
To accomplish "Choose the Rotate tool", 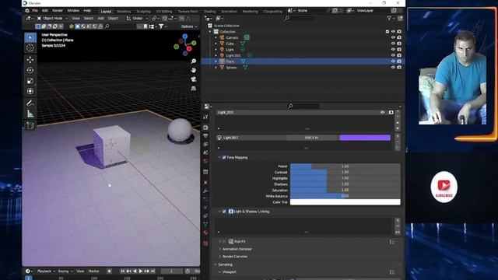I will click(x=30, y=70).
